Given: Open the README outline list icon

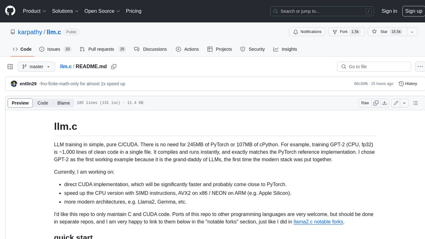Looking at the screenshot, I should (x=415, y=103).
